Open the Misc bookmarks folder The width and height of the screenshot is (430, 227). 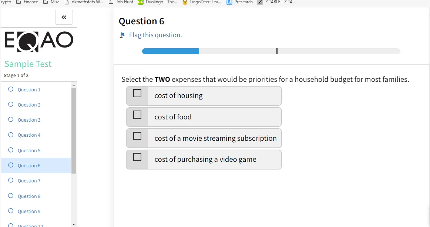[51, 2]
